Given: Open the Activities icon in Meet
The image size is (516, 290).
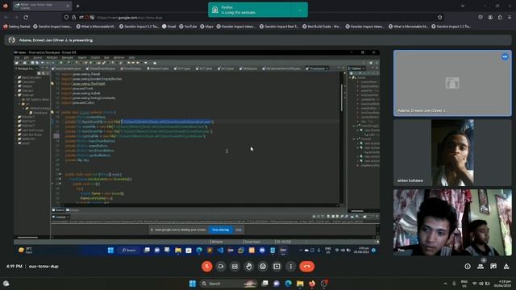Looking at the screenshot, I should (506, 267).
